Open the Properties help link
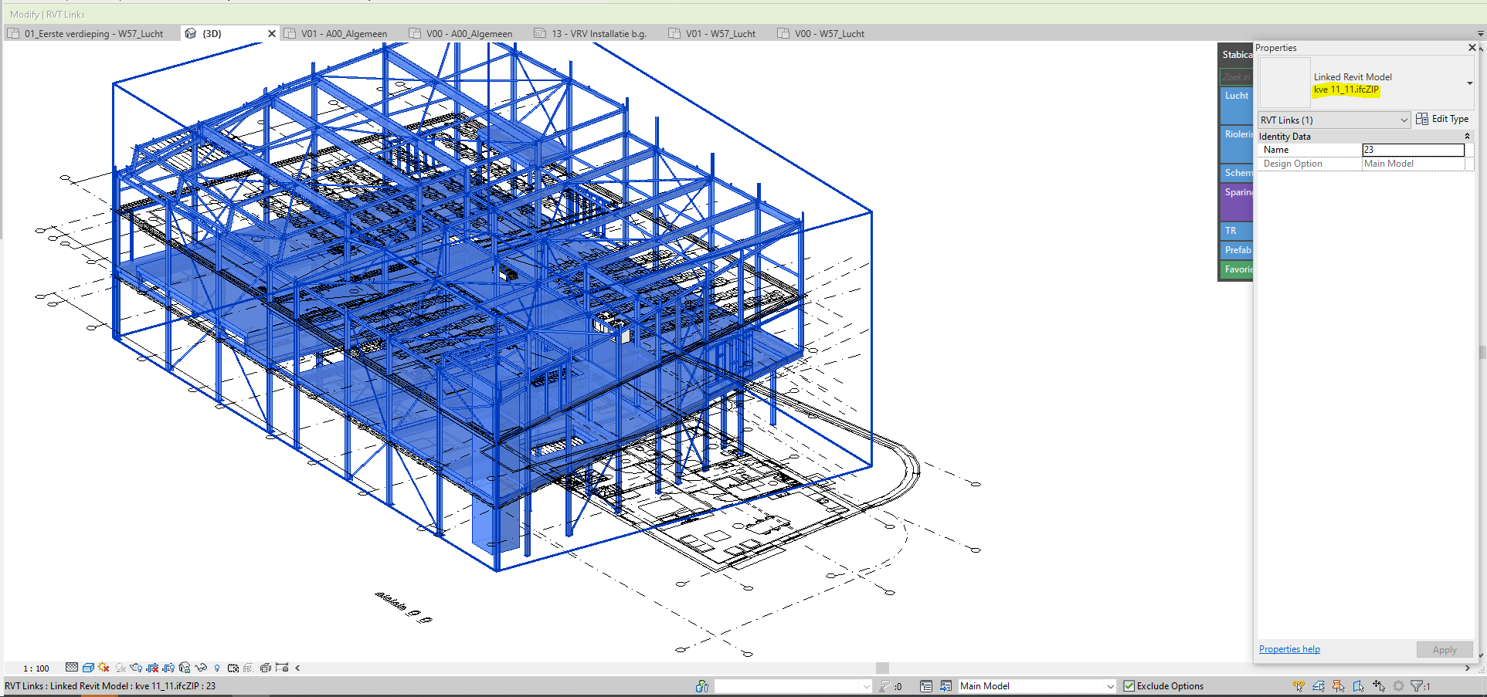 pyautogui.click(x=1288, y=648)
